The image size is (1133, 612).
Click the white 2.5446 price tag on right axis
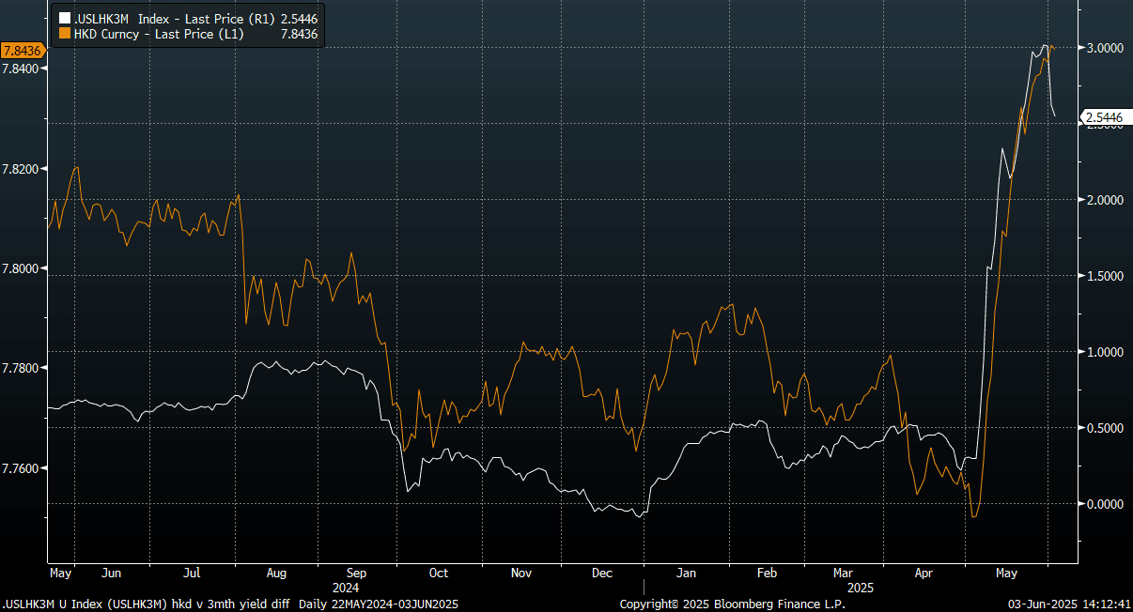coord(1105,117)
